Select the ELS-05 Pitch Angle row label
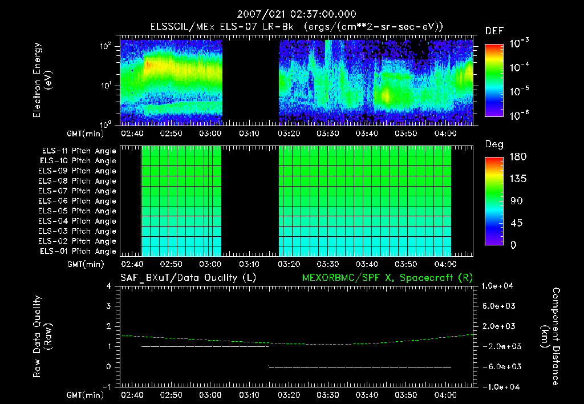The image size is (584, 404). click(78, 211)
